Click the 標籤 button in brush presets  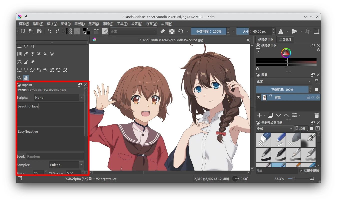[x=301, y=129]
